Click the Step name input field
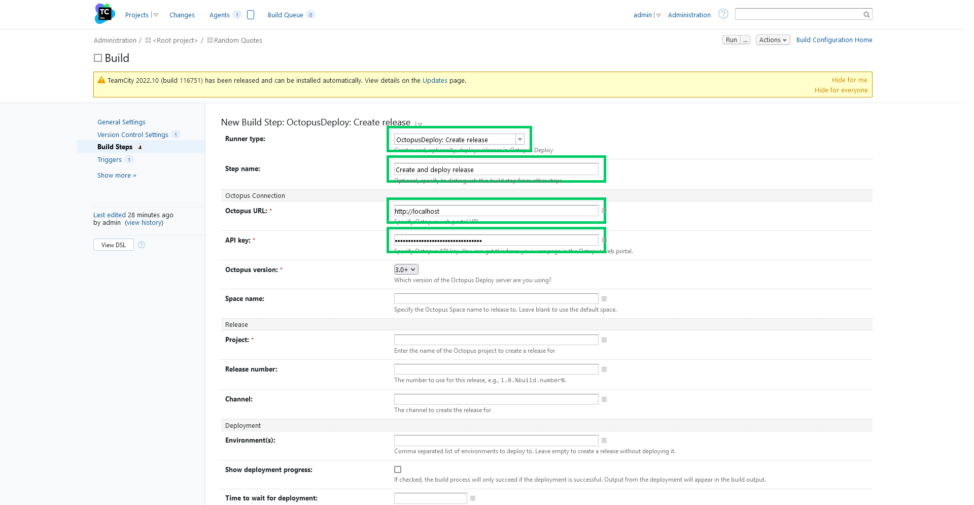This screenshot has width=974, height=505. tap(496, 170)
